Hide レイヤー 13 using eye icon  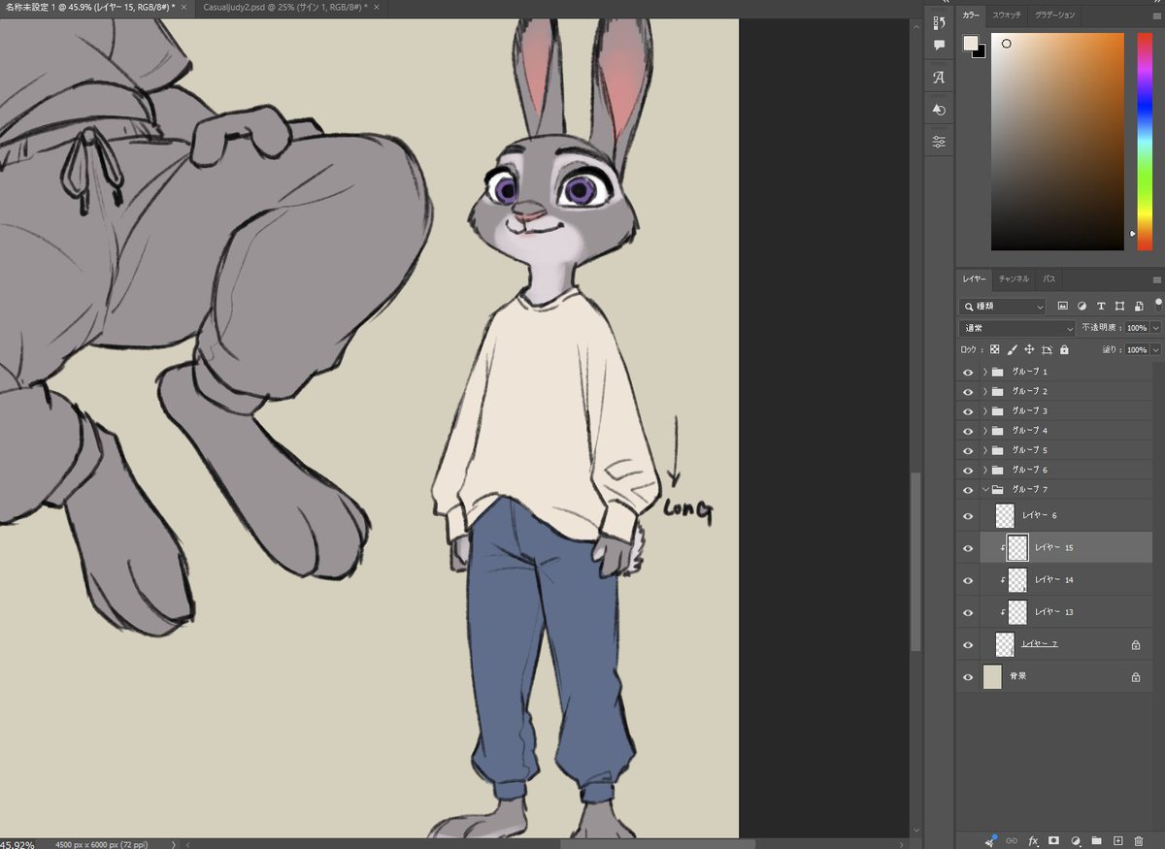[967, 612]
